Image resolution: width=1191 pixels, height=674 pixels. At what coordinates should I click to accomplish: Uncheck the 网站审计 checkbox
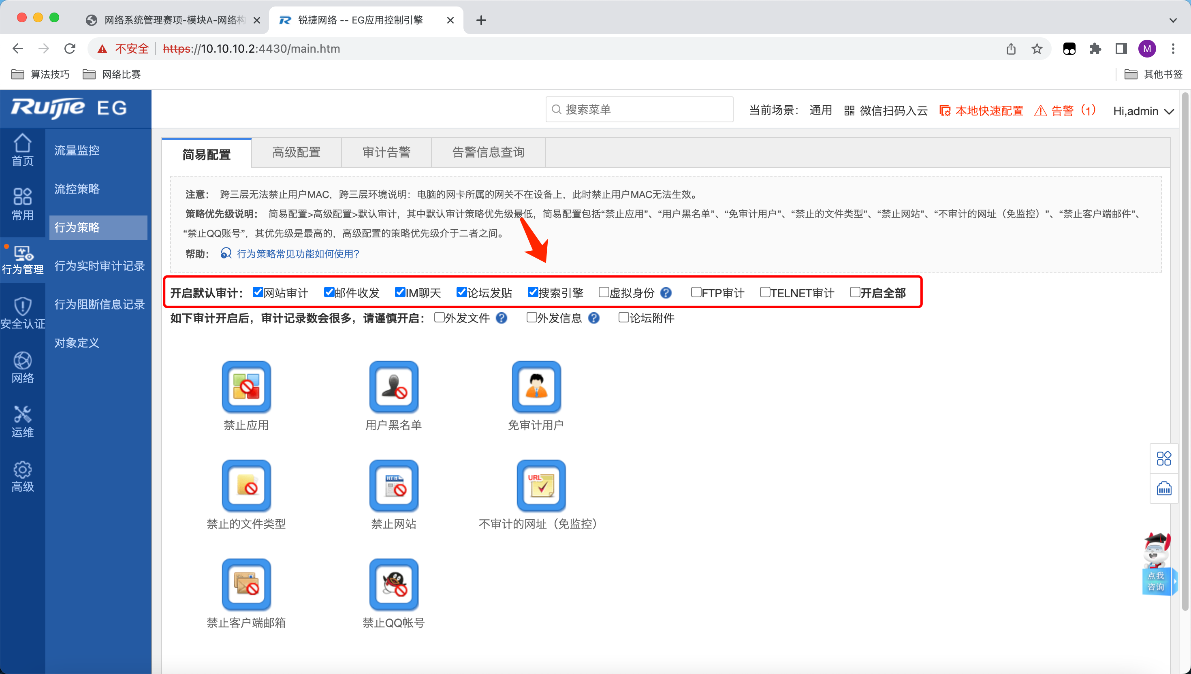click(258, 292)
